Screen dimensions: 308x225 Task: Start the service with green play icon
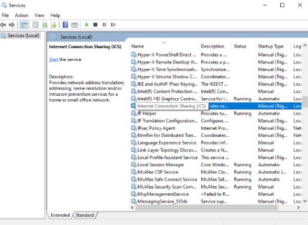point(87,25)
